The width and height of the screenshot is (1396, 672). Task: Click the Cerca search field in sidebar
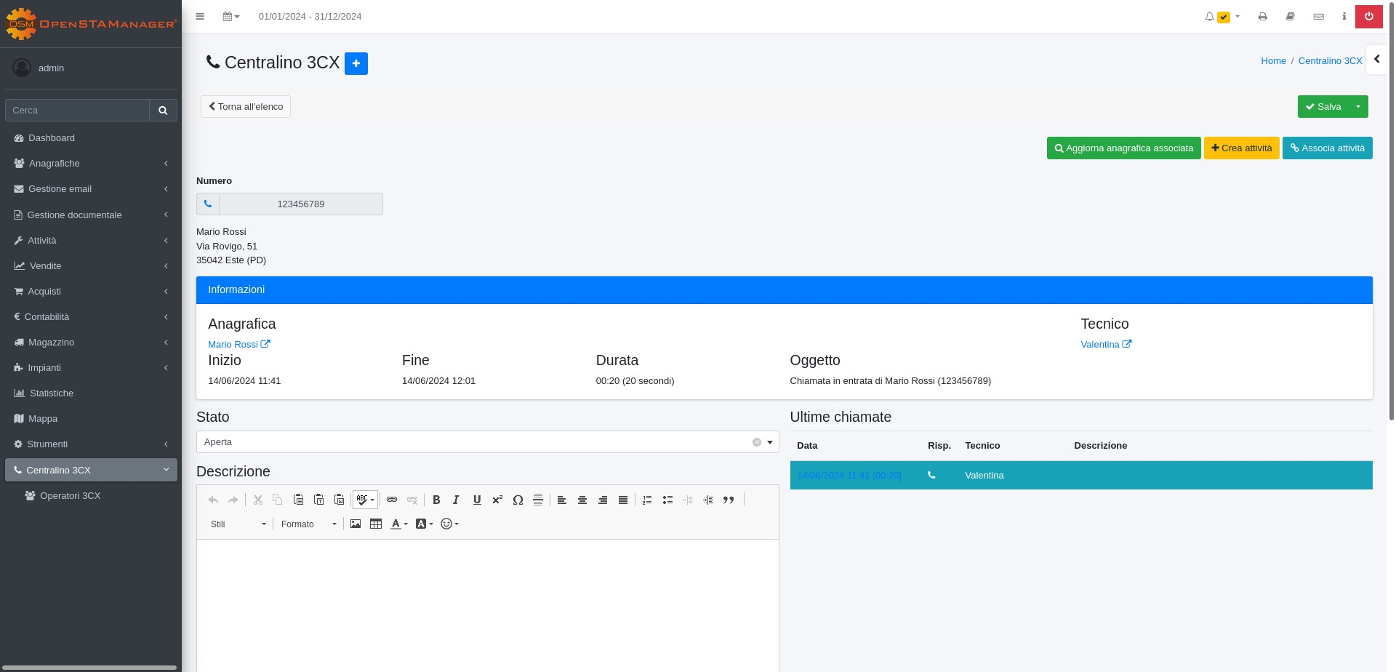pos(77,111)
